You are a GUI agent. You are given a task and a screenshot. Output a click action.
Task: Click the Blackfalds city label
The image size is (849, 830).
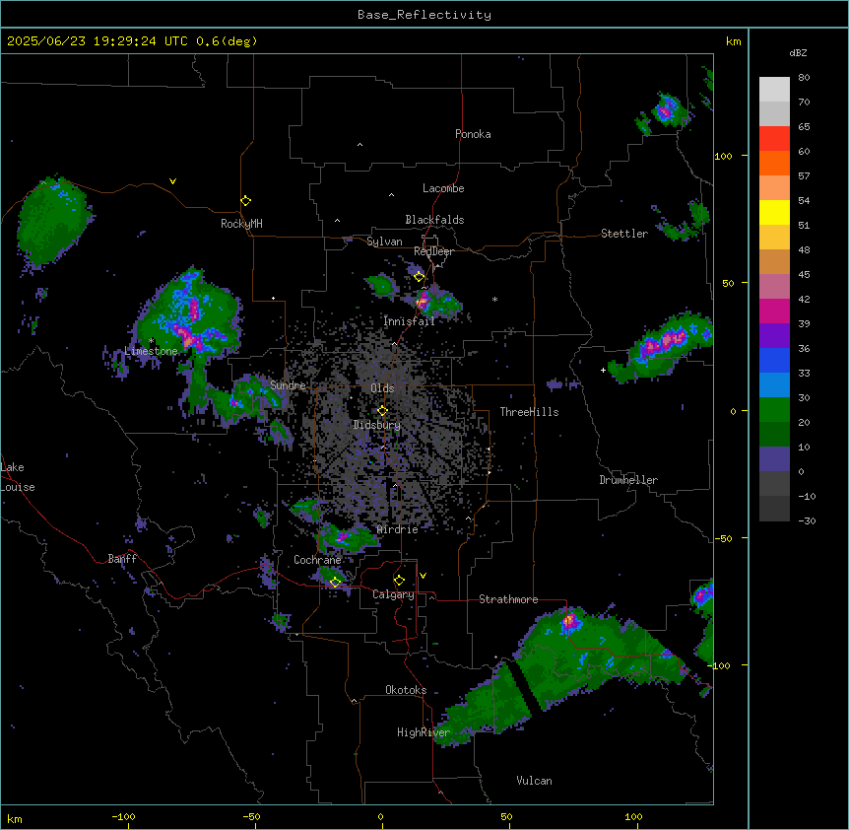pyautogui.click(x=434, y=220)
